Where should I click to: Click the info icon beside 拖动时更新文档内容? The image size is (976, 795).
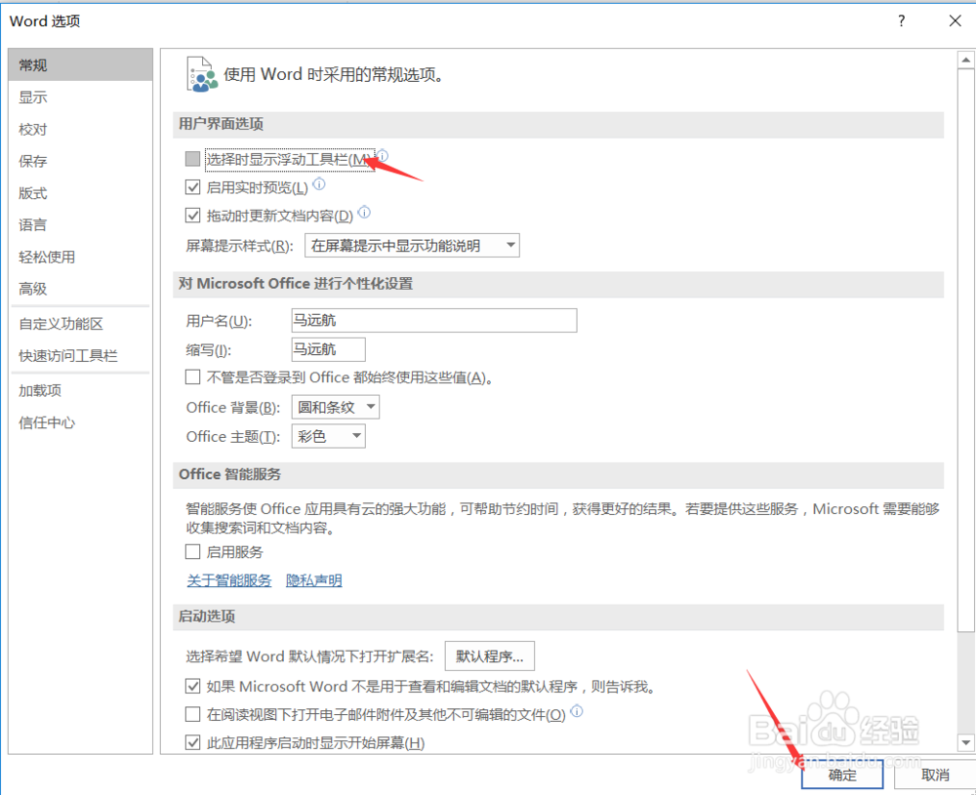pos(365,212)
